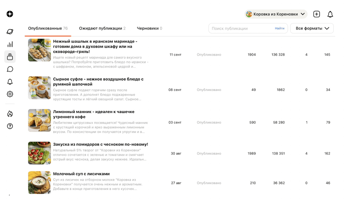Screen dimensions: 344x202
Task: Click the flame icon in sidebar
Action: (10, 114)
